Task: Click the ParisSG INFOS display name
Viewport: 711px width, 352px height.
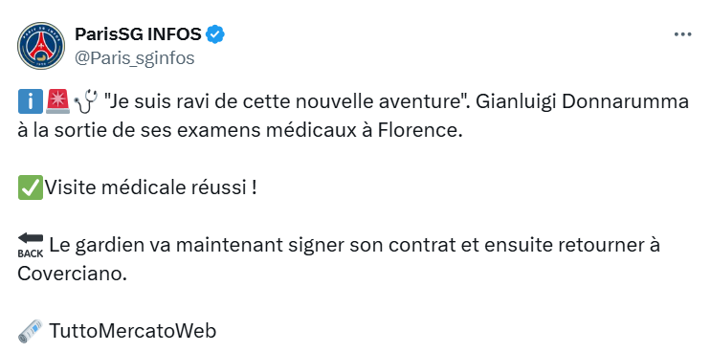Action: click(138, 34)
